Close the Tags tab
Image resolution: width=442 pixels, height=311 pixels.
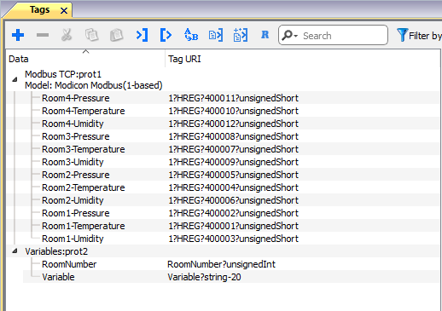64,11
